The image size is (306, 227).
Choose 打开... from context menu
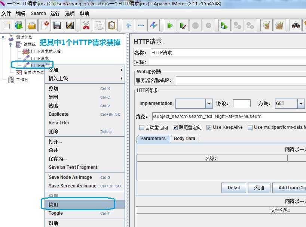click(x=85, y=142)
